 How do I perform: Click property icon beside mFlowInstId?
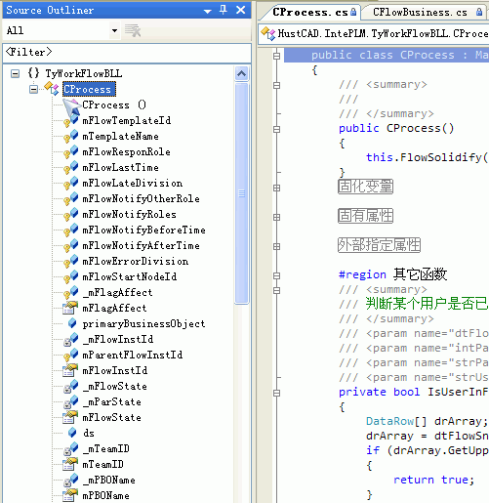click(70, 370)
